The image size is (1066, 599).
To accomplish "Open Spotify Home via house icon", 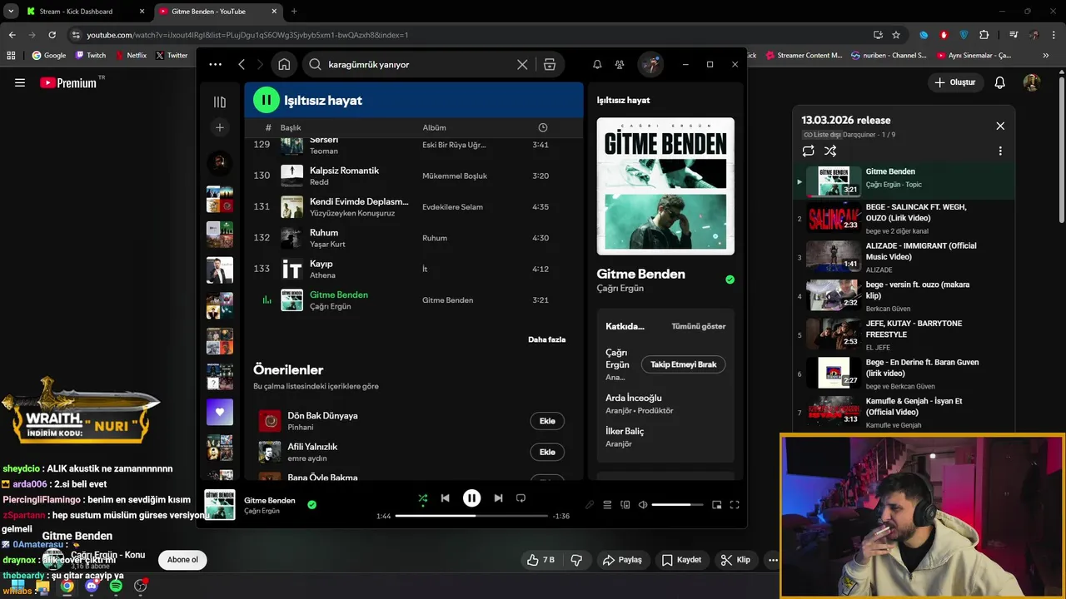I will pyautogui.click(x=284, y=64).
